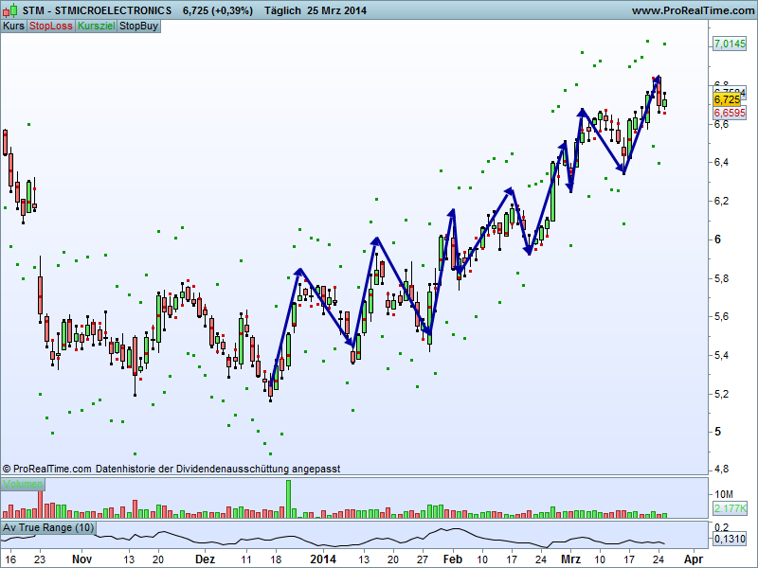This screenshot has width=758, height=568.
Task: Select the Kurs indicator label
Action: tap(13, 27)
